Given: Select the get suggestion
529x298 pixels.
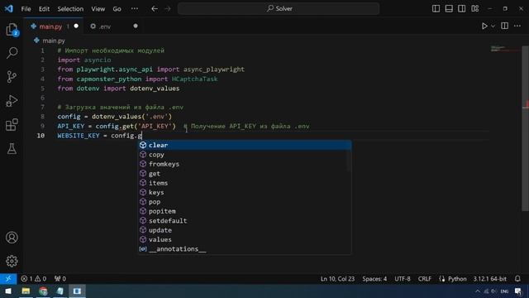Looking at the screenshot, I should pyautogui.click(x=245, y=173).
